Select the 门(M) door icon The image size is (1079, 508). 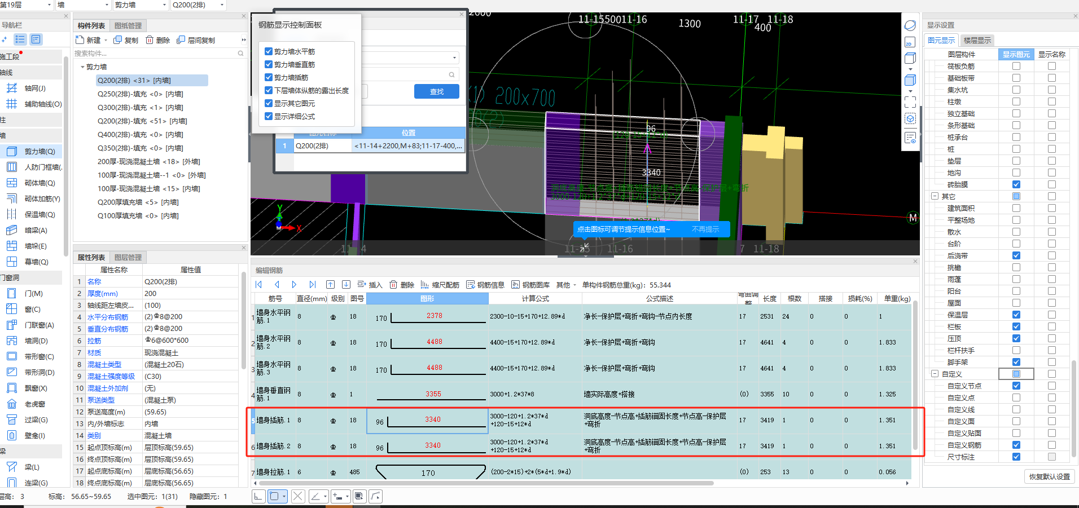pyautogui.click(x=12, y=294)
